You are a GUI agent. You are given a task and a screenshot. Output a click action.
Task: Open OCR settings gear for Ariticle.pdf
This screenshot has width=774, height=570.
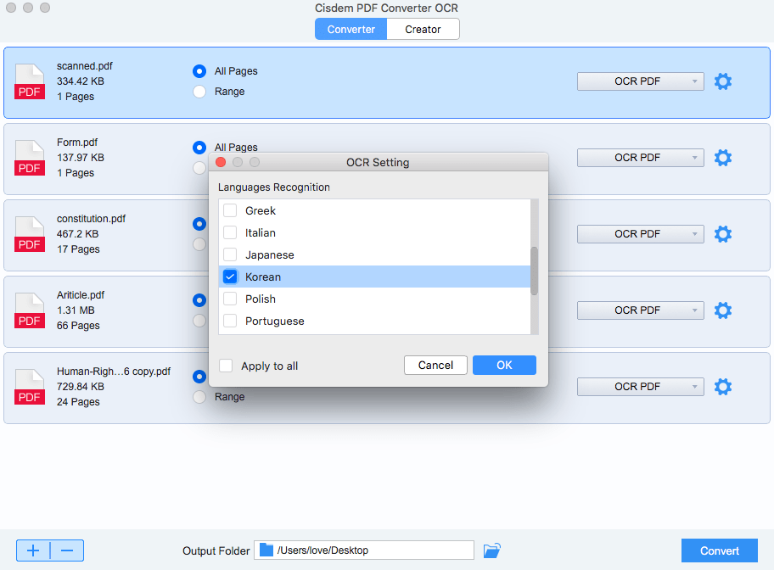pyautogui.click(x=723, y=310)
